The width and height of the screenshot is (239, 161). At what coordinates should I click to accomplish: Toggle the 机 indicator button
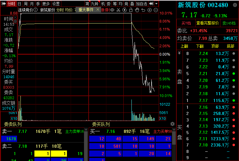point(103,3)
